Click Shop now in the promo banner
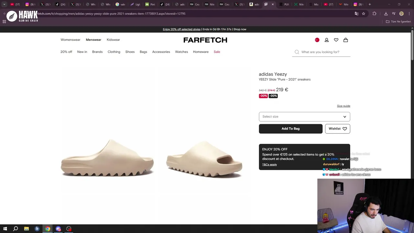Image resolution: width=414 pixels, height=233 pixels. (x=240, y=29)
